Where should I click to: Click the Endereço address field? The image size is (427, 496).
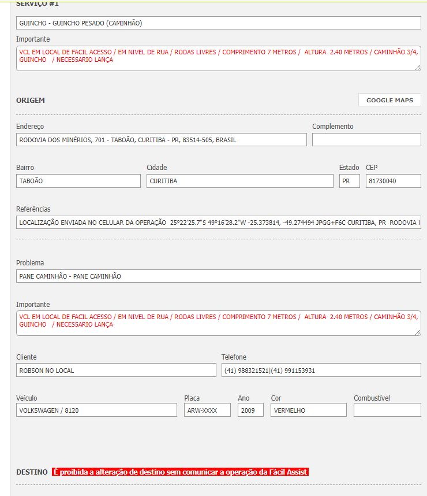click(x=162, y=140)
